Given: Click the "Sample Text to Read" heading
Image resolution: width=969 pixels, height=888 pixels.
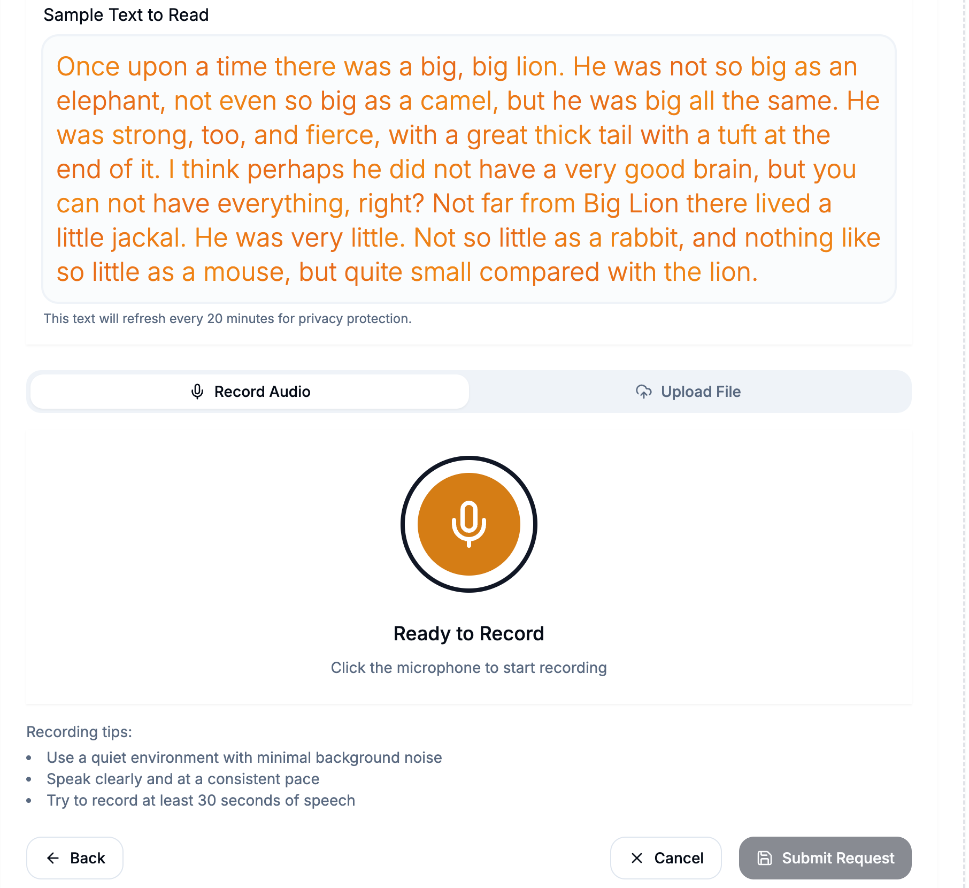Looking at the screenshot, I should 126,15.
